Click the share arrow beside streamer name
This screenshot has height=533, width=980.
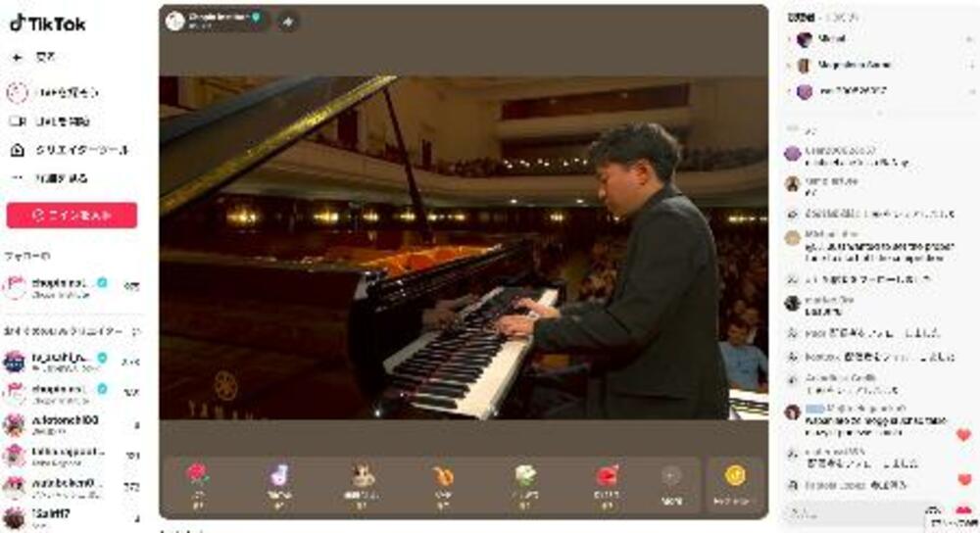(287, 21)
